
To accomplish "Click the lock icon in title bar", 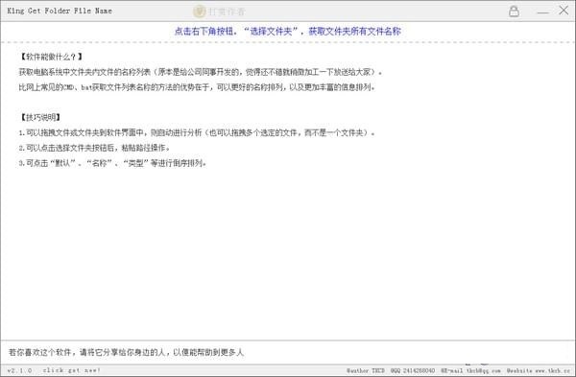I will click(x=514, y=11).
